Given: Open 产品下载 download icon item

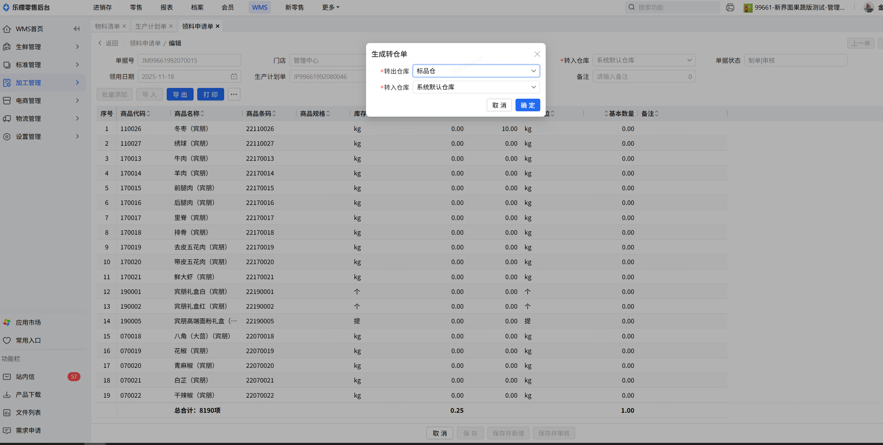Looking at the screenshot, I should 7,394.
